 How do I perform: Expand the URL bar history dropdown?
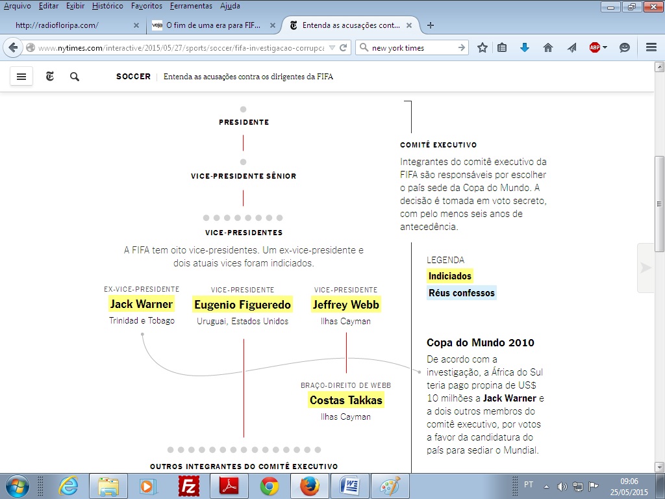tap(332, 47)
